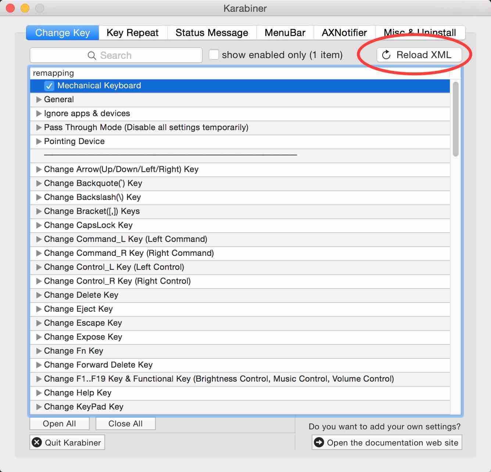The width and height of the screenshot is (491, 472).
Task: Expand Change Help Key row
Action: pos(39,393)
